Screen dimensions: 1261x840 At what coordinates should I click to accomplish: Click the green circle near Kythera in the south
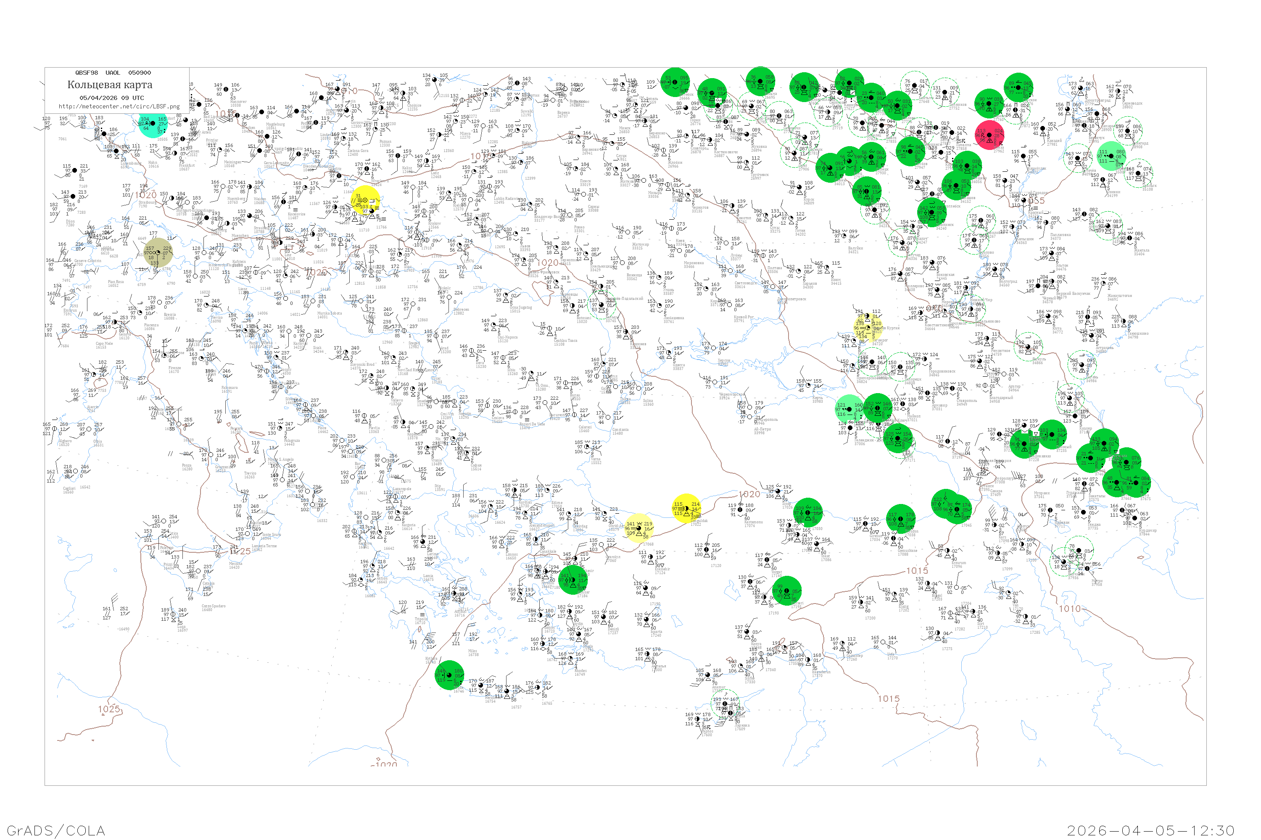449,675
